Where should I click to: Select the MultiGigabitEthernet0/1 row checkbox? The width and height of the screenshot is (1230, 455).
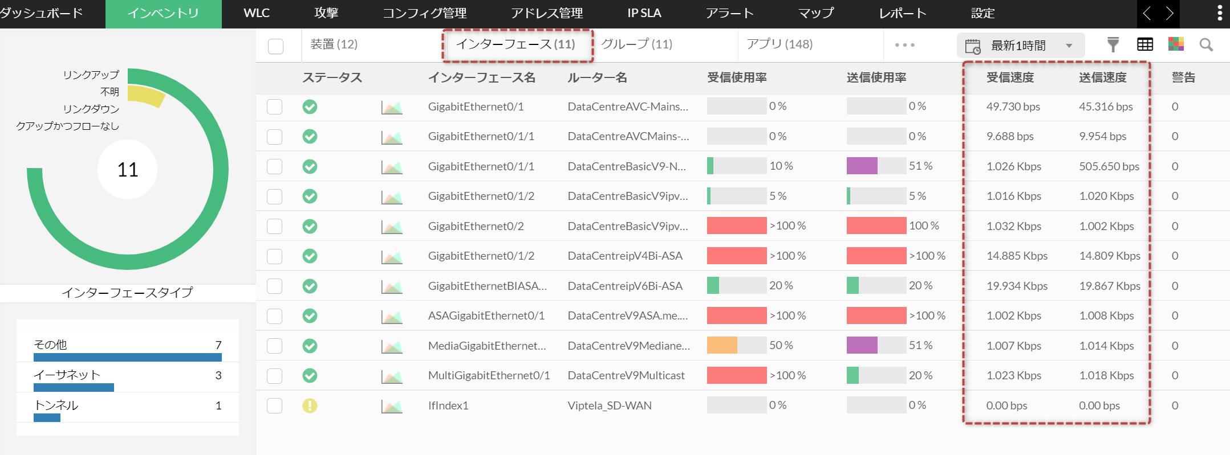pos(275,376)
